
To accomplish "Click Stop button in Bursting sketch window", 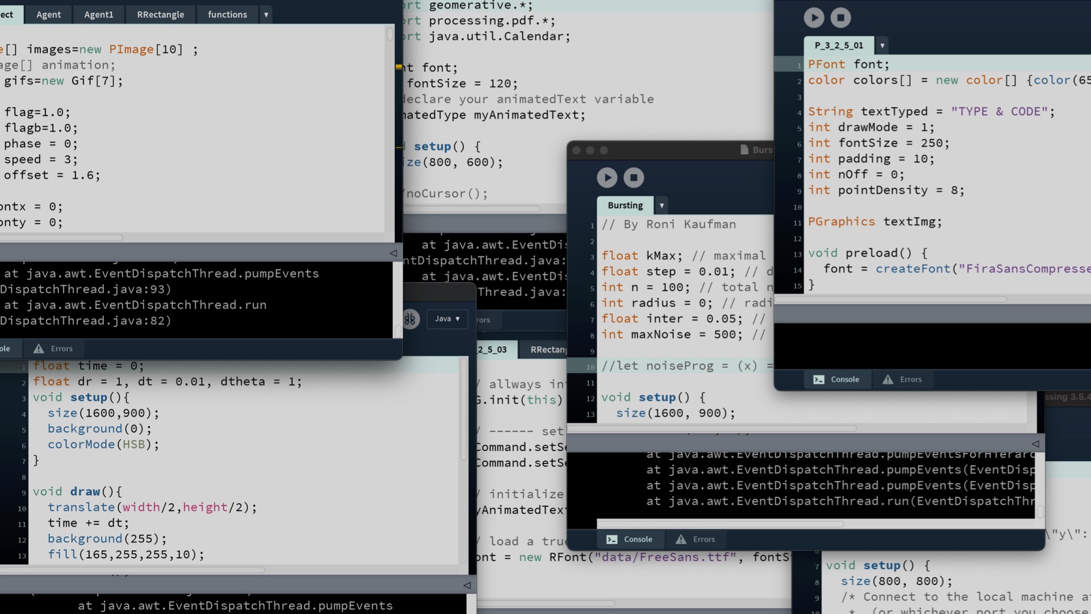I will click(634, 178).
